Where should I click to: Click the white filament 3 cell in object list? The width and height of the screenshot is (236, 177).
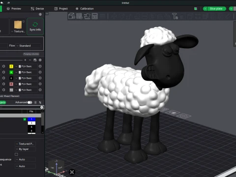[31, 123]
